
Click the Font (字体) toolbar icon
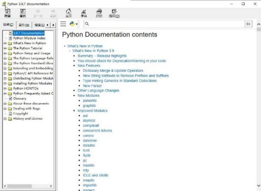(84, 13)
